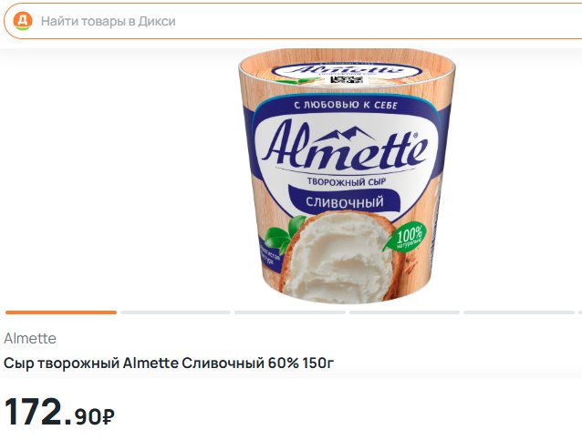Open the Almette cheese product photo
This screenshot has width=582, height=440.
pos(347,177)
